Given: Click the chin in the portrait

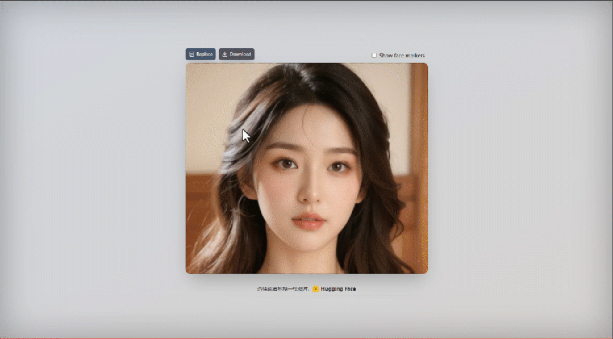Looking at the screenshot, I should (308, 247).
